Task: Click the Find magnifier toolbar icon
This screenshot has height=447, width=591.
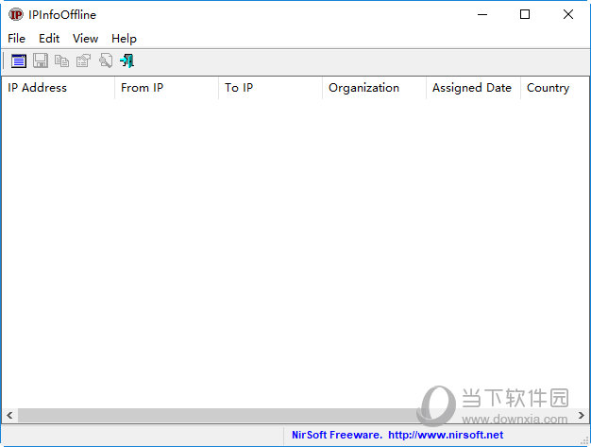Action: (x=106, y=60)
